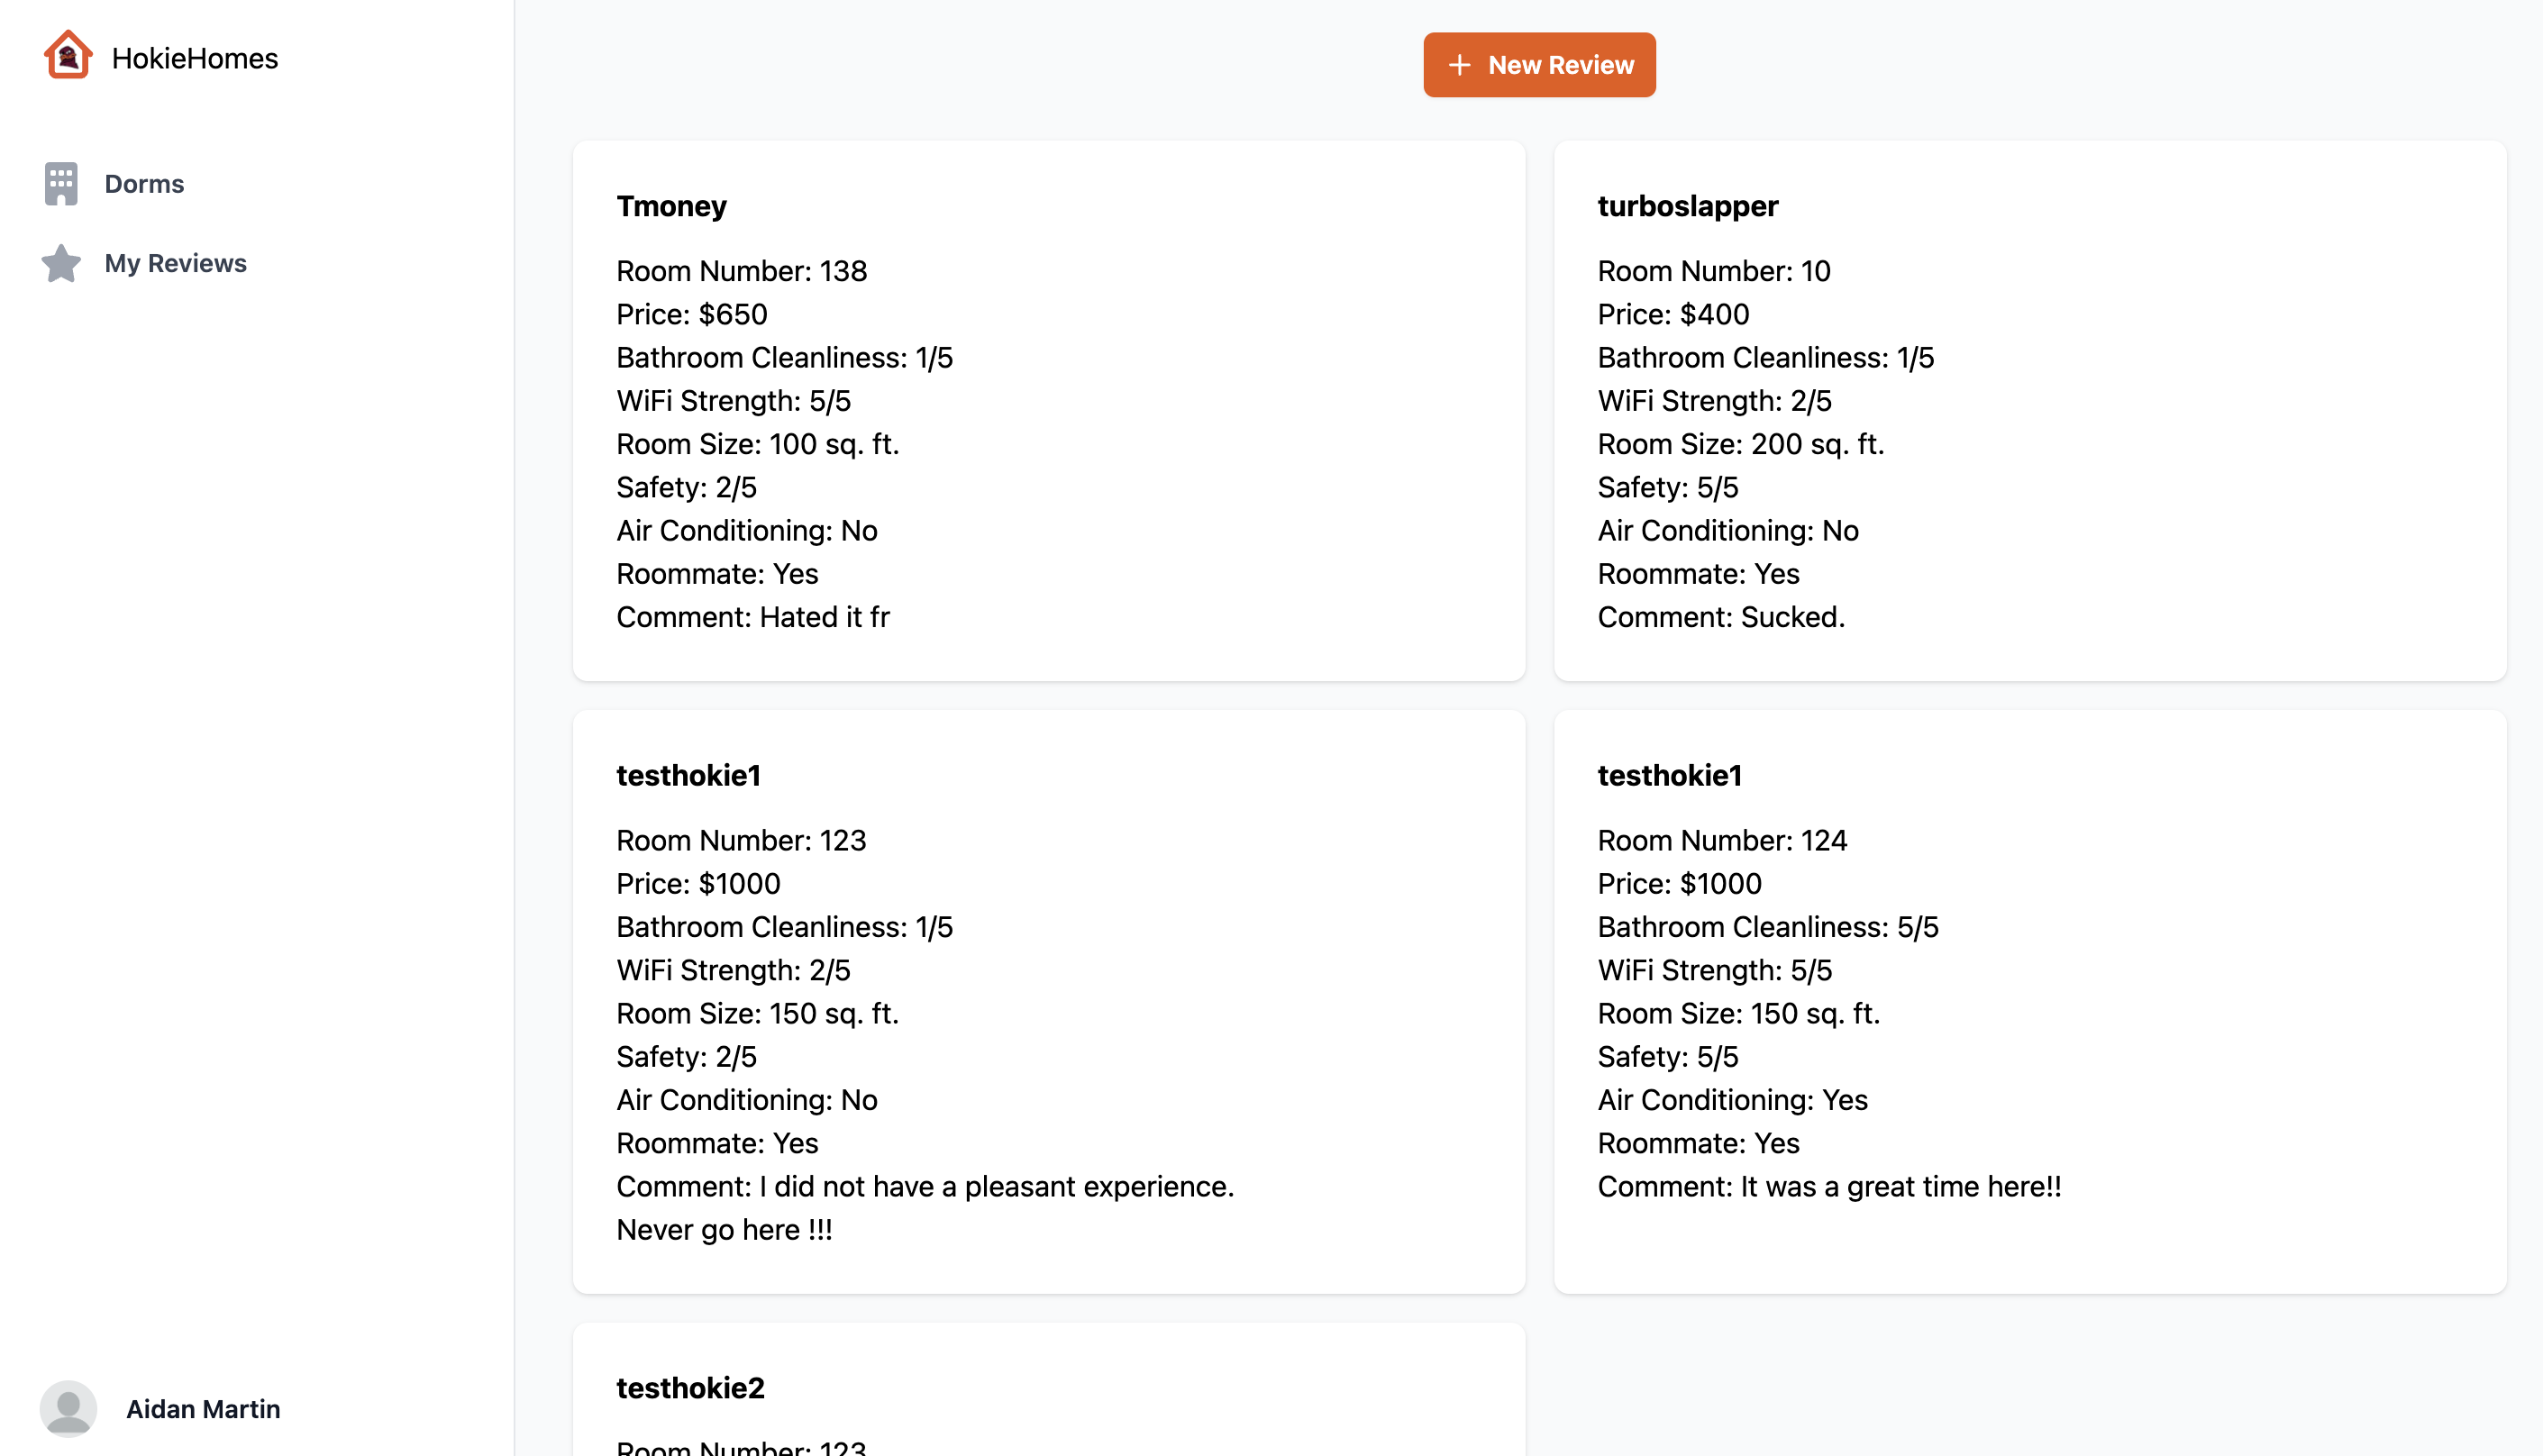The height and width of the screenshot is (1456, 2543).
Task: Click the testhokie1 review for room 124
Action: point(2029,1000)
